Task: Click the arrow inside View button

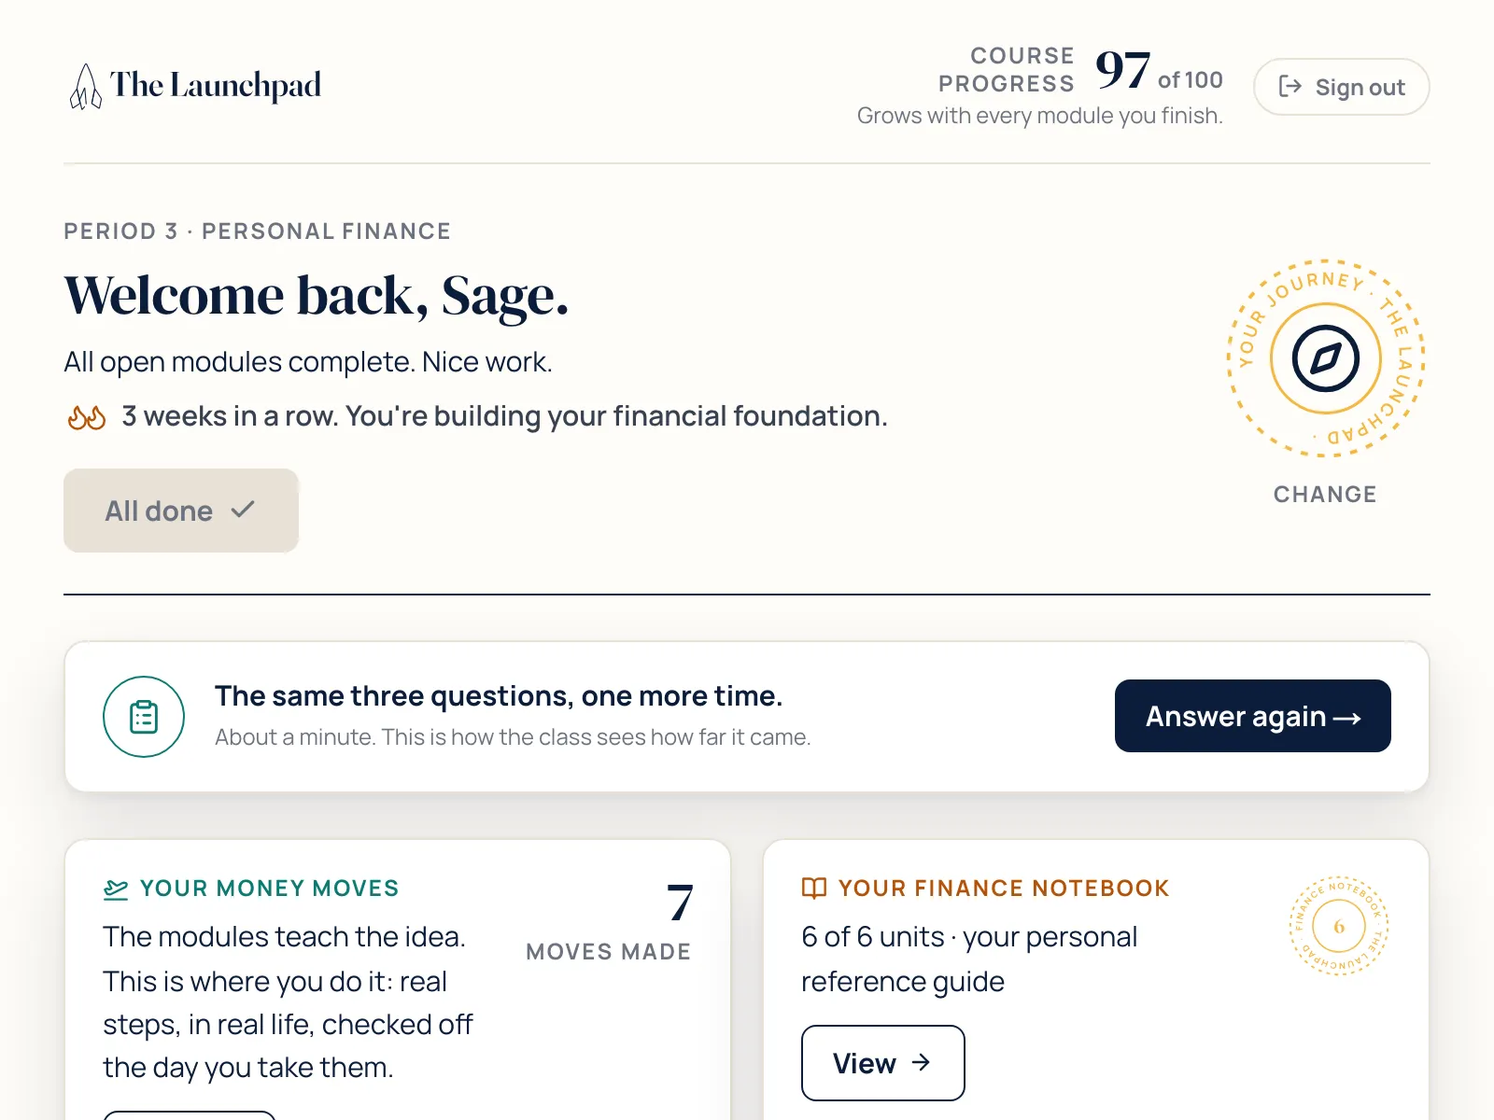Action: tap(922, 1062)
